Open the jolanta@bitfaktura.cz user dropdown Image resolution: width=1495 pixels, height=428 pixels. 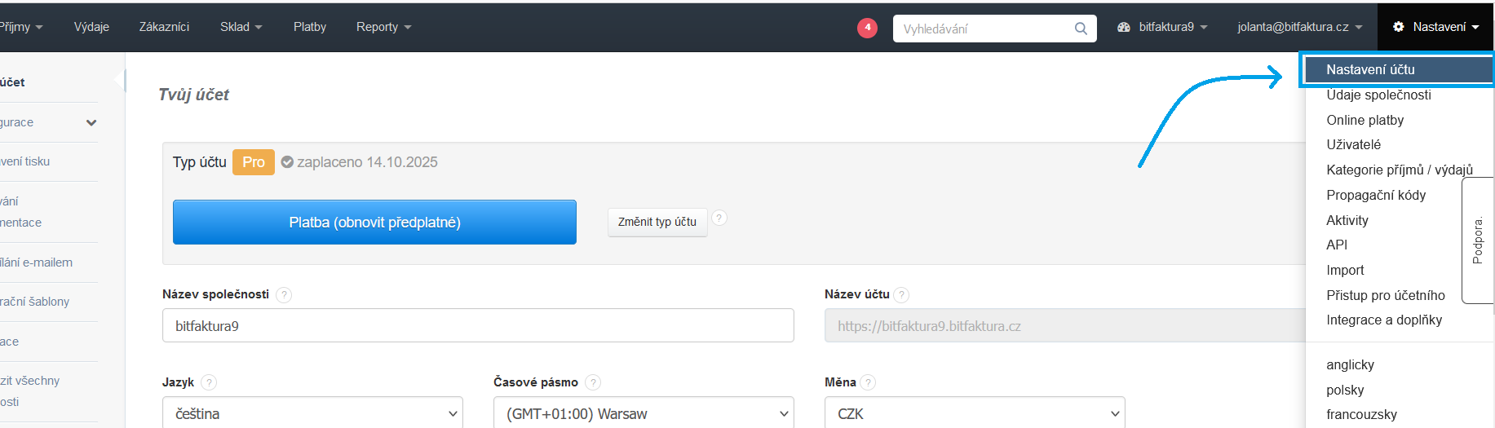click(1300, 27)
